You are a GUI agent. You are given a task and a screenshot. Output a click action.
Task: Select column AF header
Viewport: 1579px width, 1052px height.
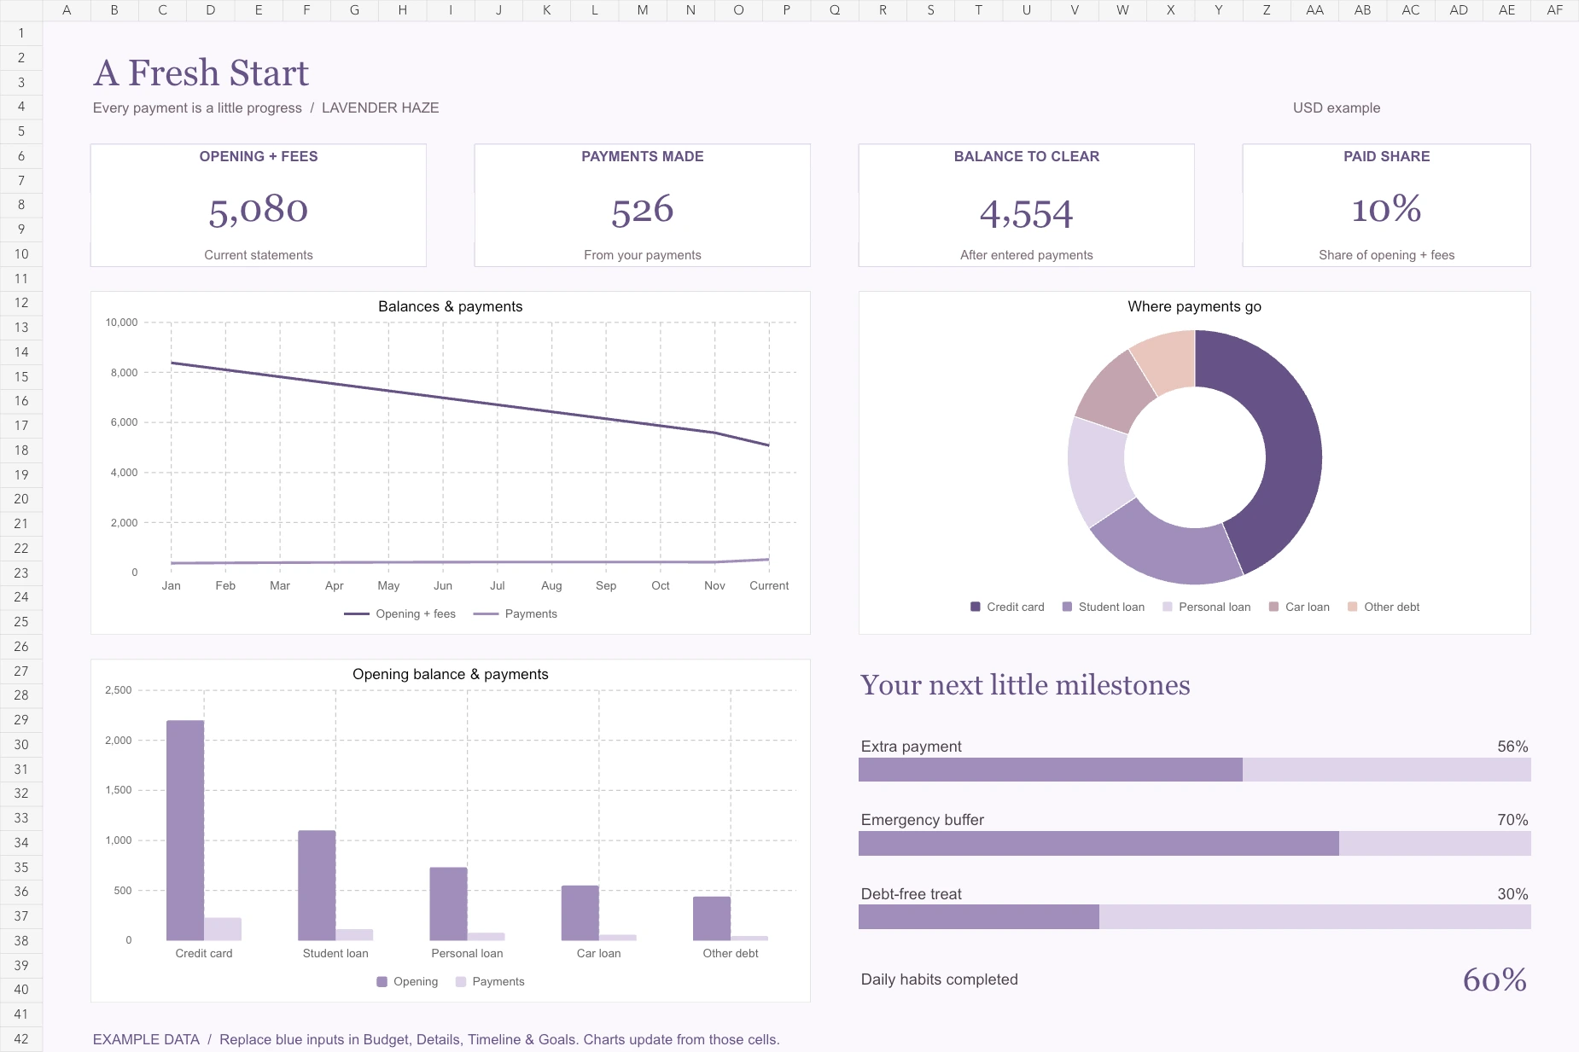point(1554,10)
